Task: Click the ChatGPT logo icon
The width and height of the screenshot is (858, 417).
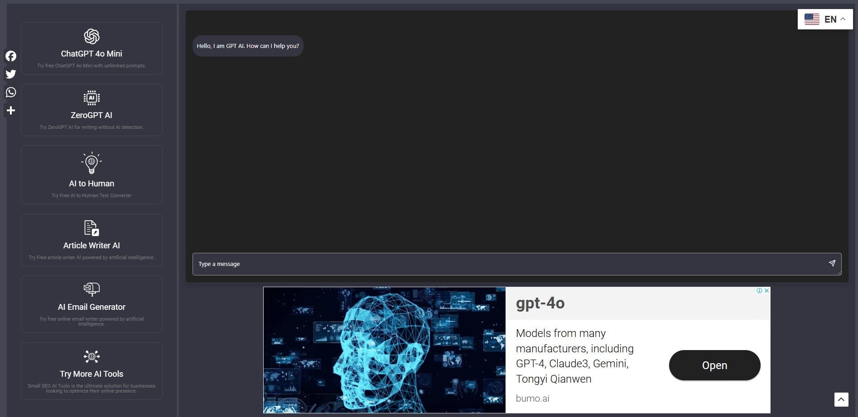Action: point(92,37)
